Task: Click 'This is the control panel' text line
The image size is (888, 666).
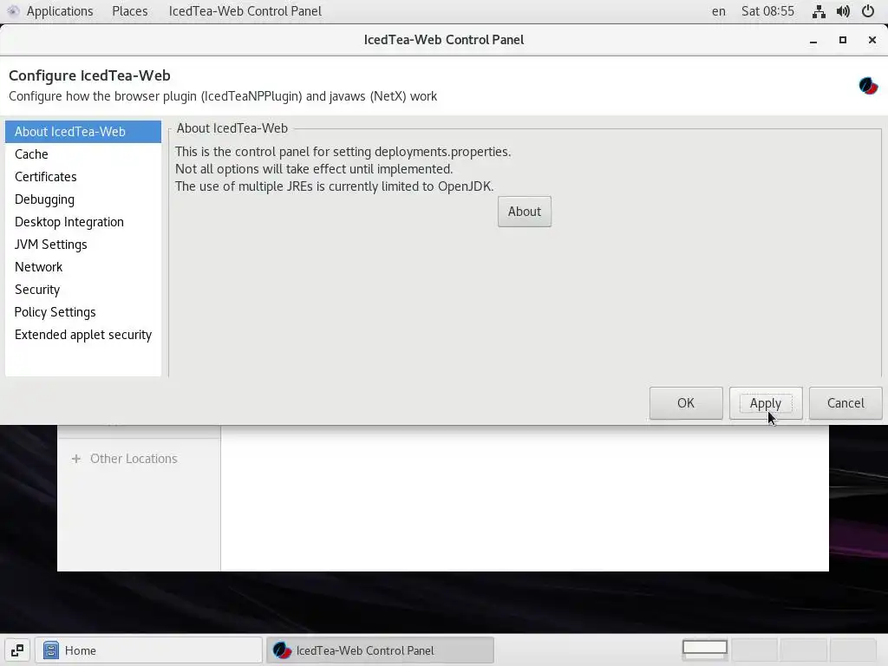Action: point(343,152)
